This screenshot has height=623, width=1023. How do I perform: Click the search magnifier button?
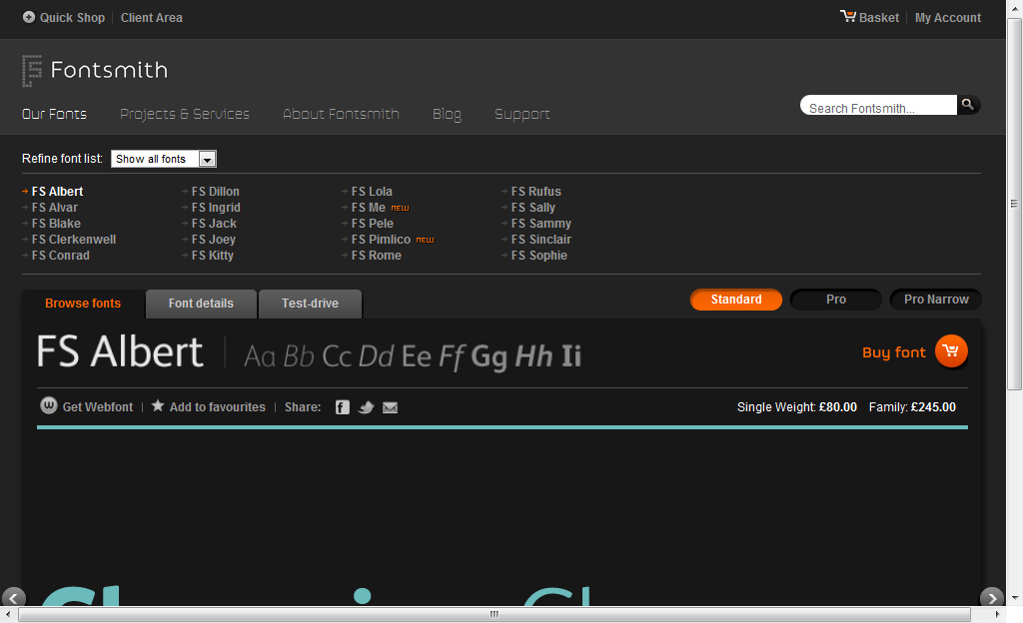968,104
